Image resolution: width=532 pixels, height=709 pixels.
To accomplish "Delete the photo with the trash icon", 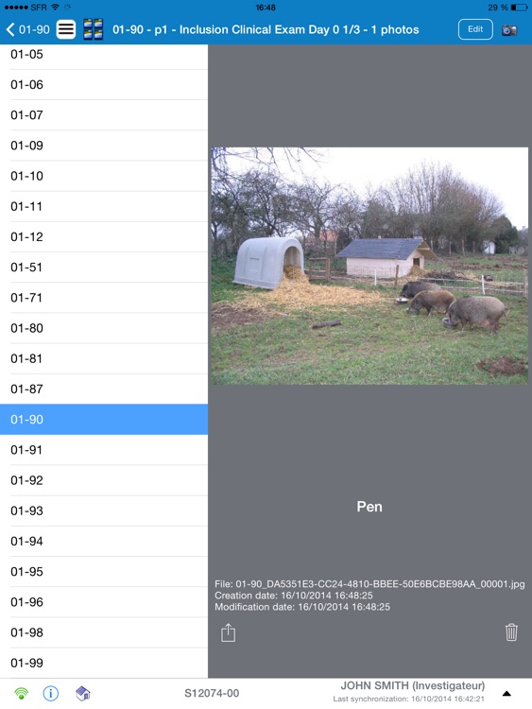I will 511,632.
